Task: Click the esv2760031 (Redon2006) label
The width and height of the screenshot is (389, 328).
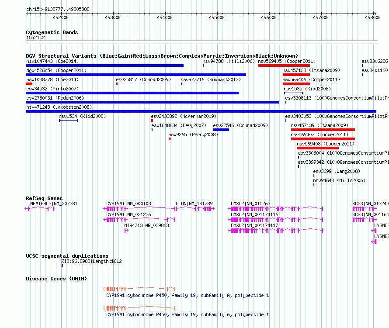Action: pyautogui.click(x=55, y=98)
